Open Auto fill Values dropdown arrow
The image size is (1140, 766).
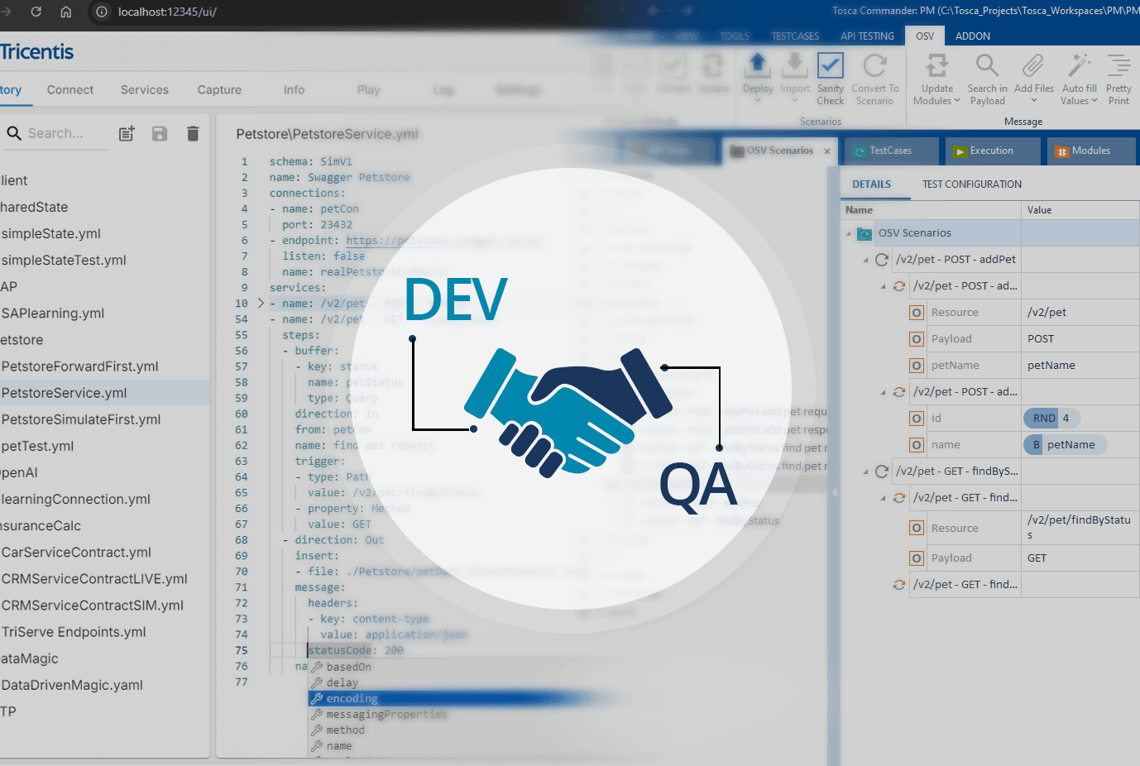click(x=1094, y=101)
